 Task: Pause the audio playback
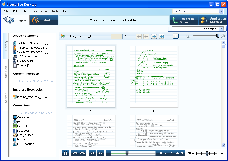coord(65,153)
